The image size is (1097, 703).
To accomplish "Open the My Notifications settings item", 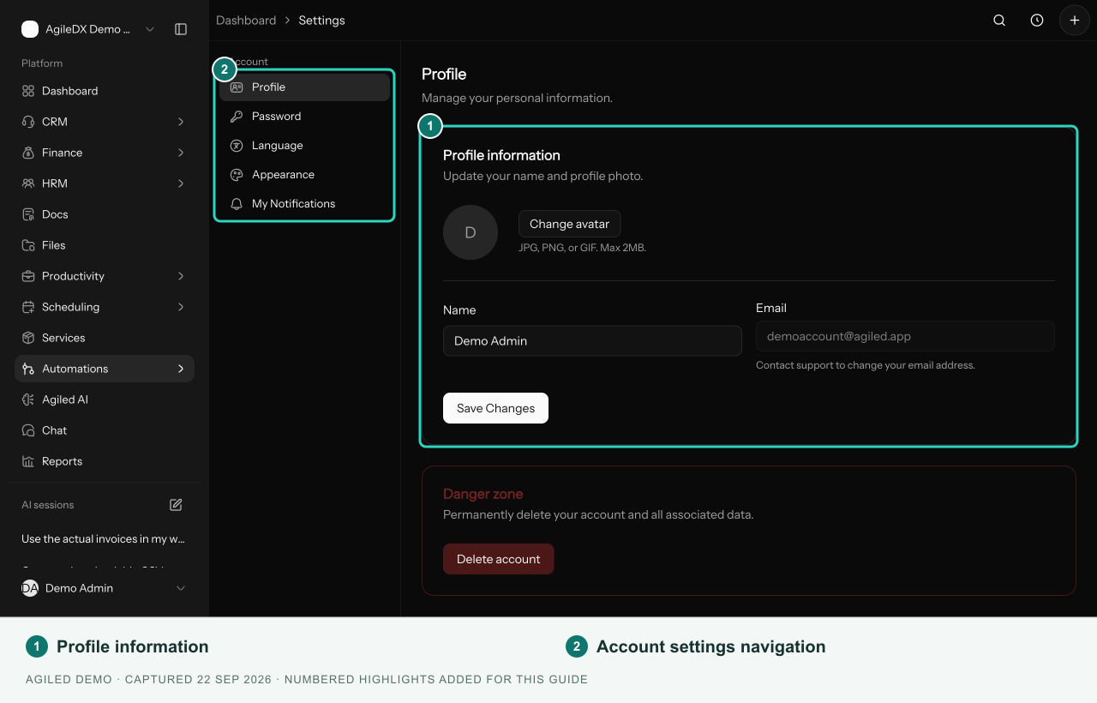I will (x=304, y=204).
